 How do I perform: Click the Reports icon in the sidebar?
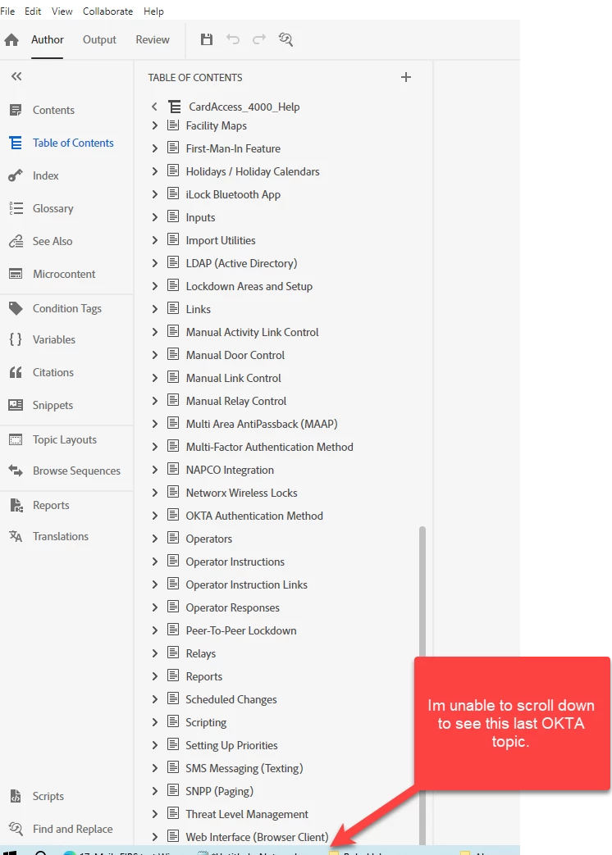point(16,505)
